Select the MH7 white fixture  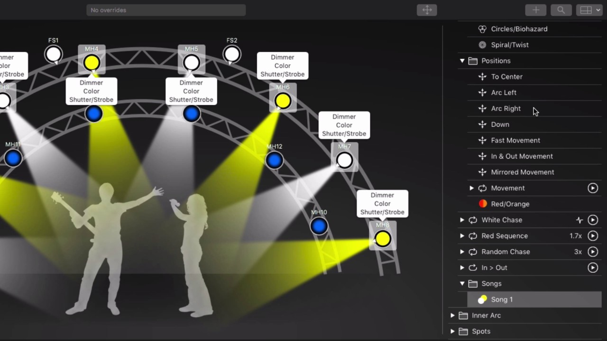[345, 161]
